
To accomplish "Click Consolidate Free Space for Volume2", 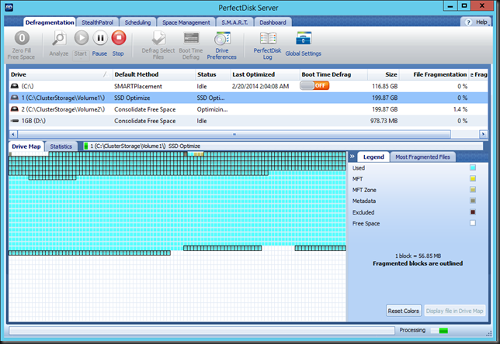I will click(x=144, y=109).
